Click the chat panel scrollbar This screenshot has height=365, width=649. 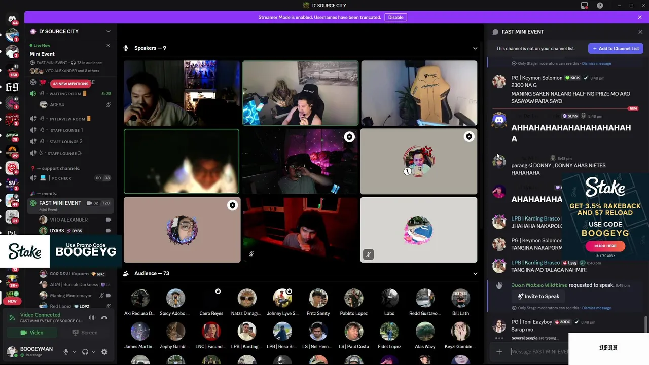click(x=645, y=324)
